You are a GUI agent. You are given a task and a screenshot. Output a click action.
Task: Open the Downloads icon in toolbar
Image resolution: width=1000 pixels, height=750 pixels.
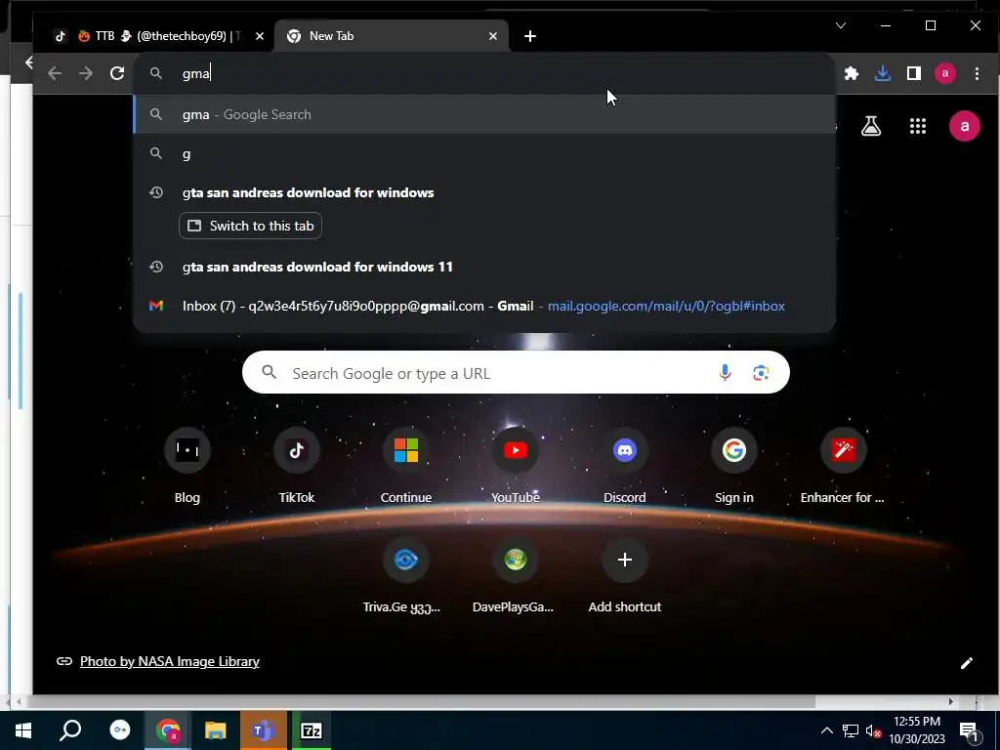(x=883, y=73)
